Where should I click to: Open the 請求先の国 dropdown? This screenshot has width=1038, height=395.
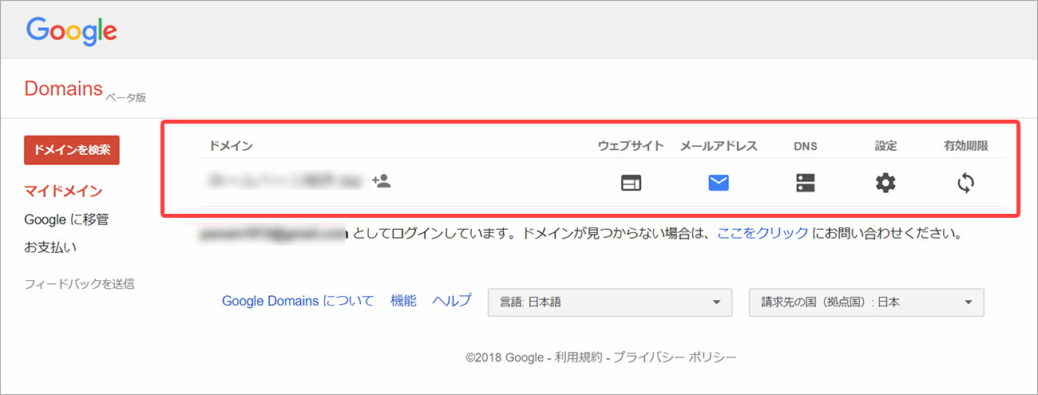866,302
